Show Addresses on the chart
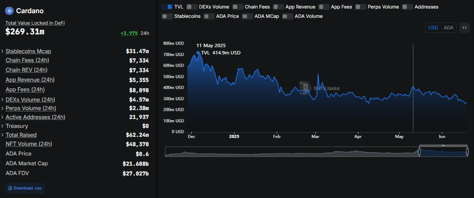This screenshot has width=474, height=198. point(408,7)
